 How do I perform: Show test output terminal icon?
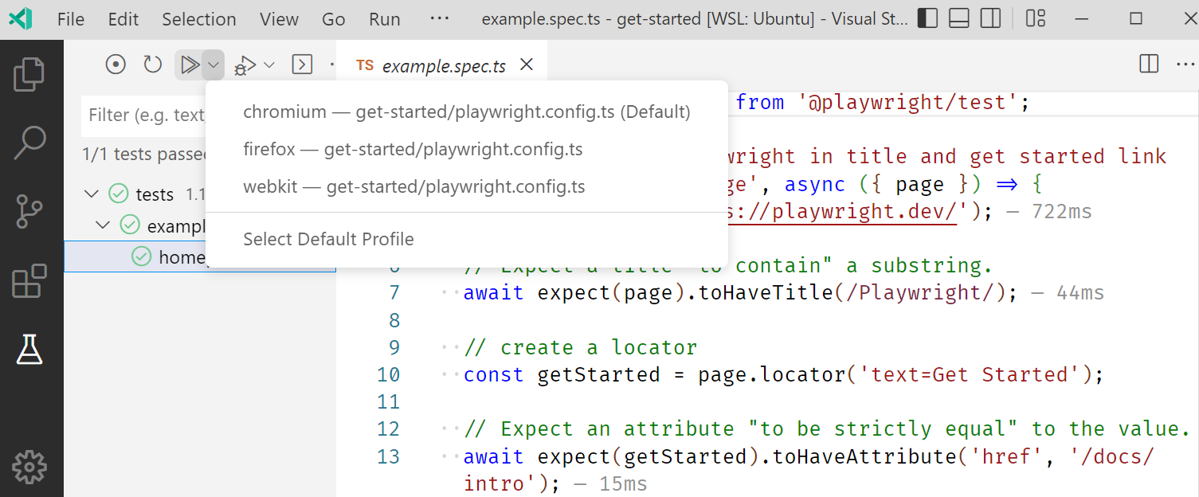click(302, 65)
